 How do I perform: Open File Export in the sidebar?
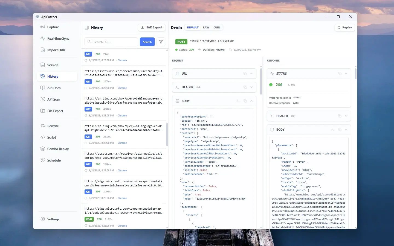pyautogui.click(x=57, y=111)
